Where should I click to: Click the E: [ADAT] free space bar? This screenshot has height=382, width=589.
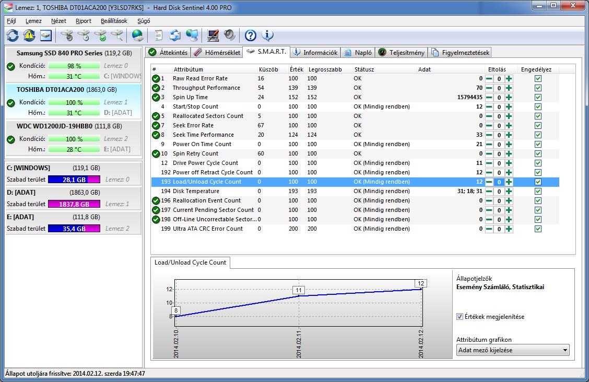tap(74, 229)
